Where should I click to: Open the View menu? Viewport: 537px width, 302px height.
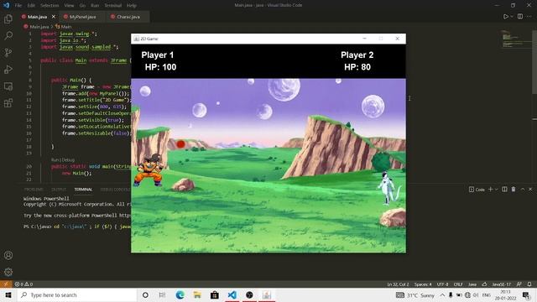pos(69,6)
